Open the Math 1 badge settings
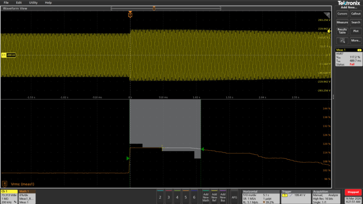Screen dimensions: 363x204 coord(27,197)
